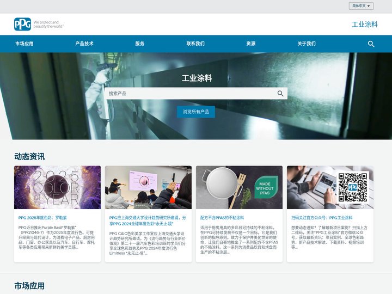Open the 关于我们 navigation menu
This screenshot has height=294, width=392.
click(x=307, y=44)
